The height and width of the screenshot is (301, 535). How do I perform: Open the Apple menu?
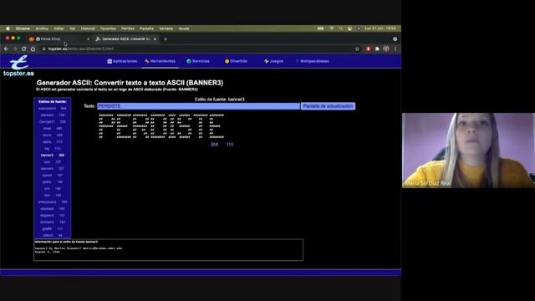coord(8,28)
